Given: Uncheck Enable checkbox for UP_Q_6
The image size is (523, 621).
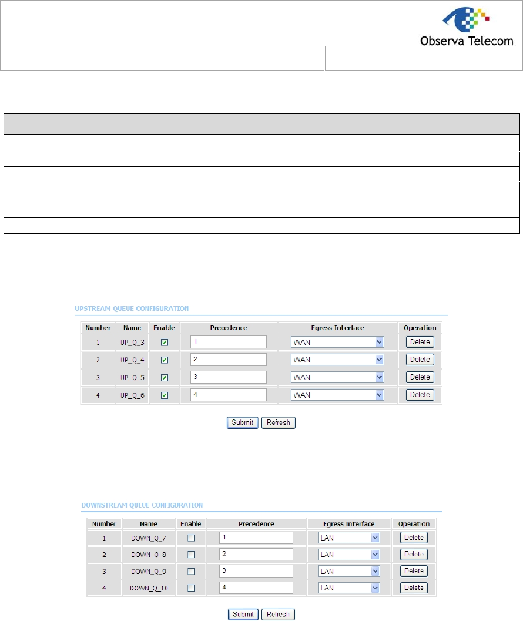Looking at the screenshot, I should pos(165,395).
